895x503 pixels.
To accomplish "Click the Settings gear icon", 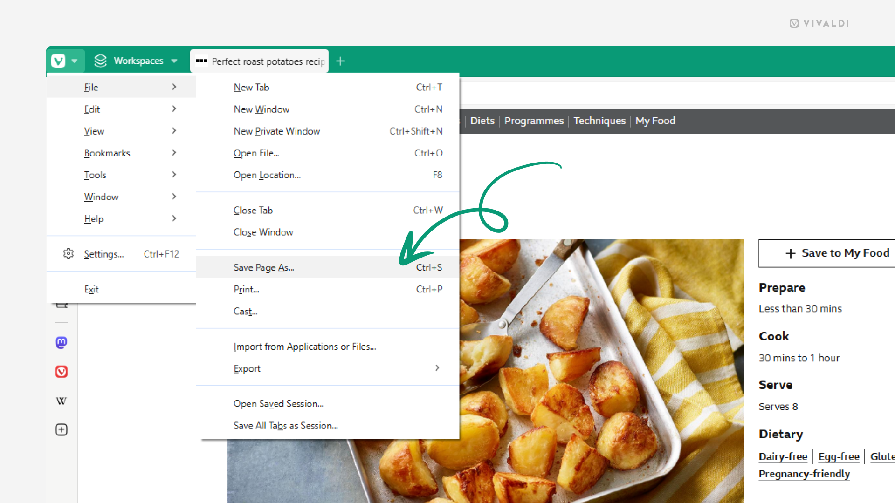I will click(69, 254).
